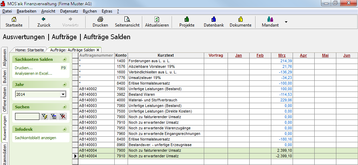This screenshot has height=165, width=358.
Task: Click Sachkontoblatt anzeigen link
Action: pos(35,138)
